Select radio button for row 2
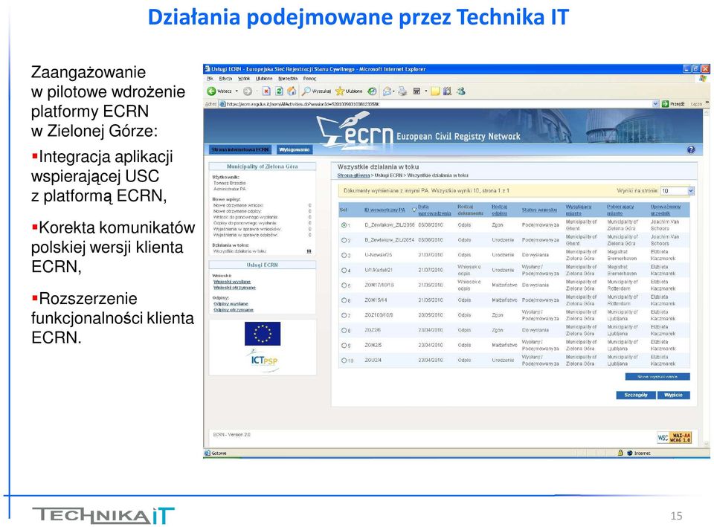The height and width of the screenshot is (527, 714). coord(344,240)
